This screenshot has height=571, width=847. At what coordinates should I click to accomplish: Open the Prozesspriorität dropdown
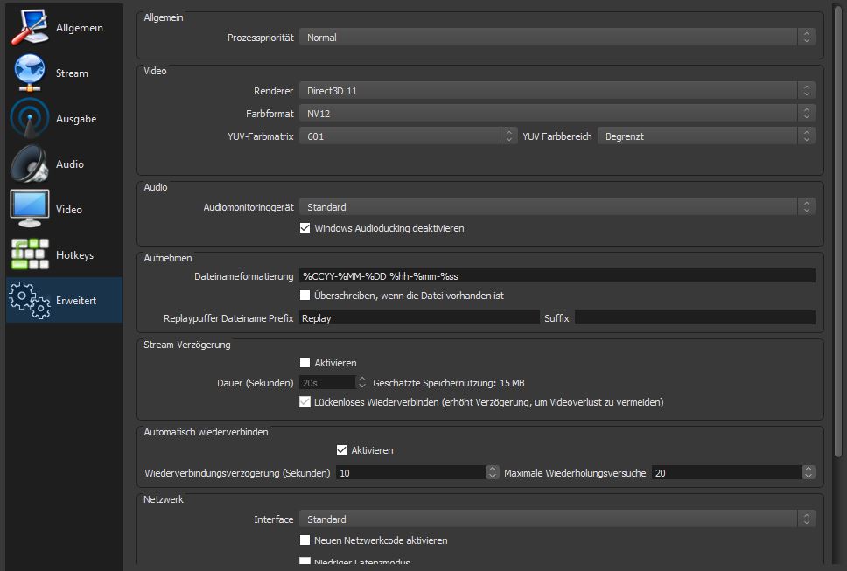pyautogui.click(x=556, y=38)
